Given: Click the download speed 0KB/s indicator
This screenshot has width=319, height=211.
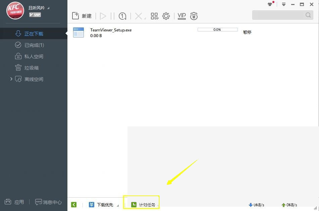Looking at the screenshot, I should [256, 205].
